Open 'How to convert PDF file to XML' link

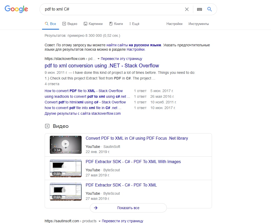click(84, 91)
